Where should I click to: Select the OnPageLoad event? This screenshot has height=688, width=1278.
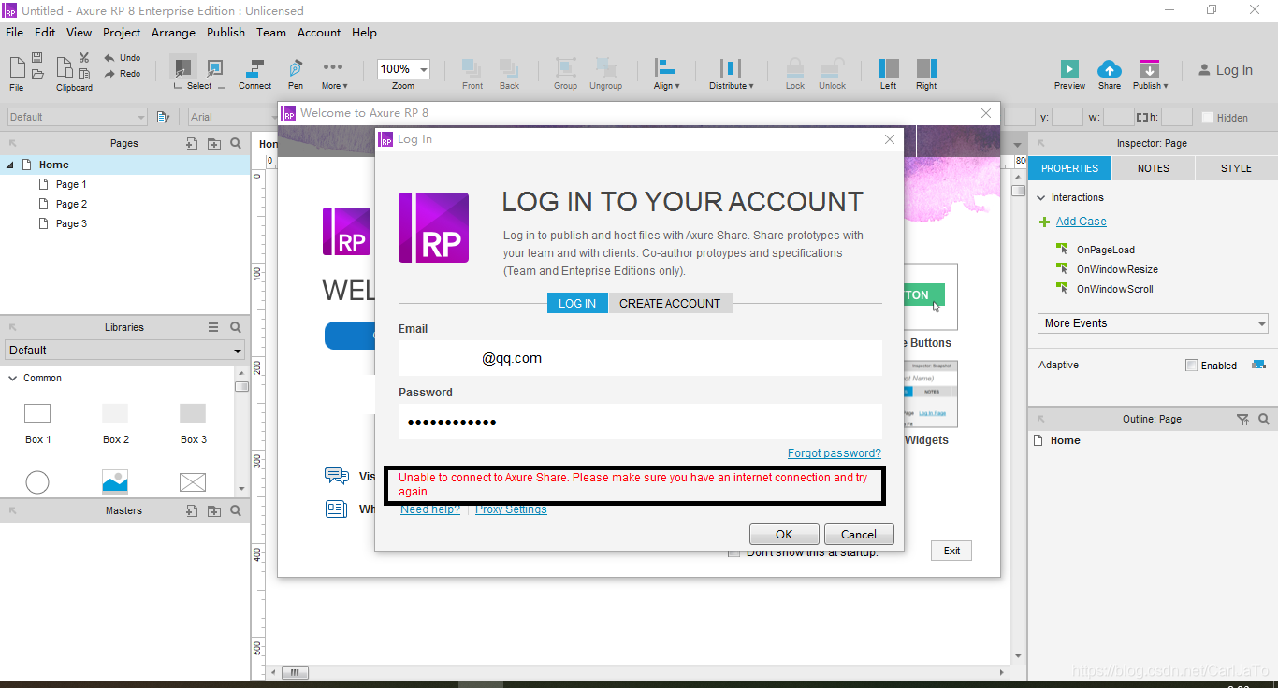coord(1106,250)
